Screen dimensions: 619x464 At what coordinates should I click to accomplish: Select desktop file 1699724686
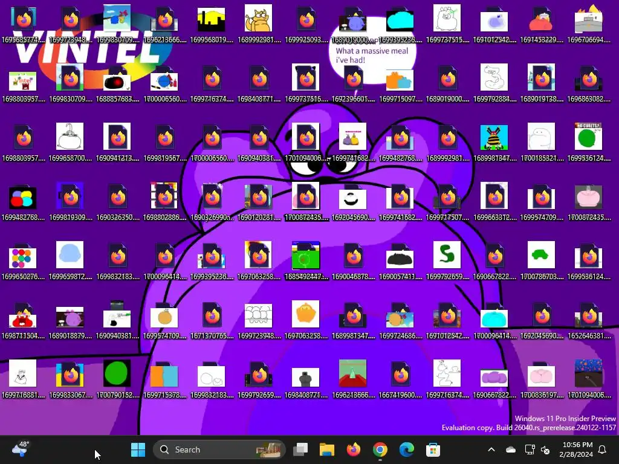click(400, 320)
